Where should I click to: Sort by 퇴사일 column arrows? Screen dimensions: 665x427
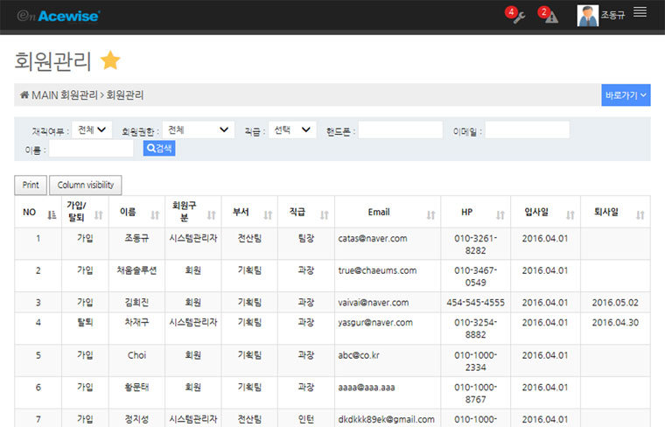[640, 213]
